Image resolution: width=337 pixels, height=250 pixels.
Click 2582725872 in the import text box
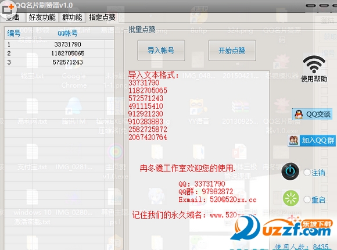pyautogui.click(x=148, y=129)
